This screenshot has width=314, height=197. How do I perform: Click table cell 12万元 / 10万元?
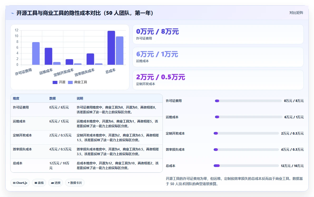(x=59, y=166)
